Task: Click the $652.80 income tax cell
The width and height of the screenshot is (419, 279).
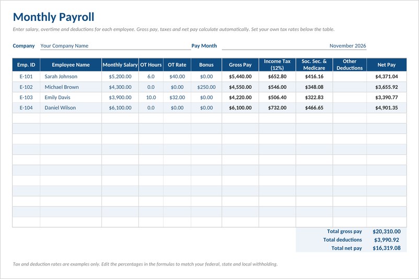Action: pos(277,76)
